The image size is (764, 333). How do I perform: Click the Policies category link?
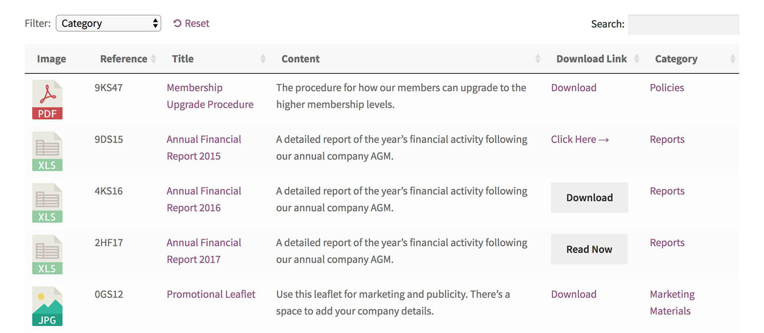pos(667,88)
